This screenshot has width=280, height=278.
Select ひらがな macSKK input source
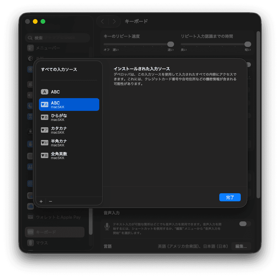pos(69,117)
